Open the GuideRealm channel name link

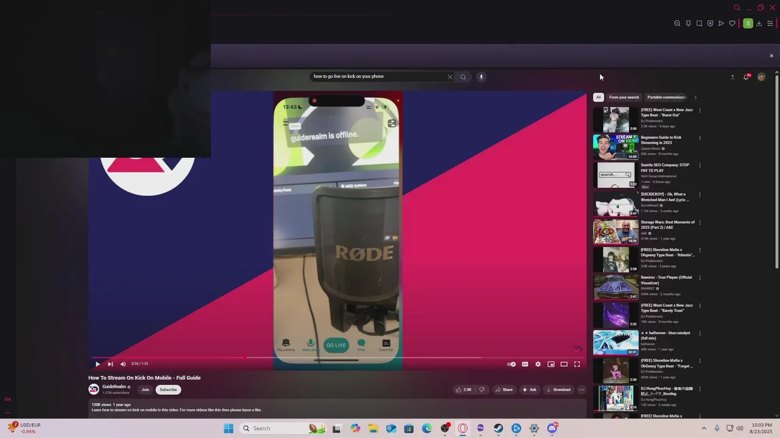(x=114, y=387)
